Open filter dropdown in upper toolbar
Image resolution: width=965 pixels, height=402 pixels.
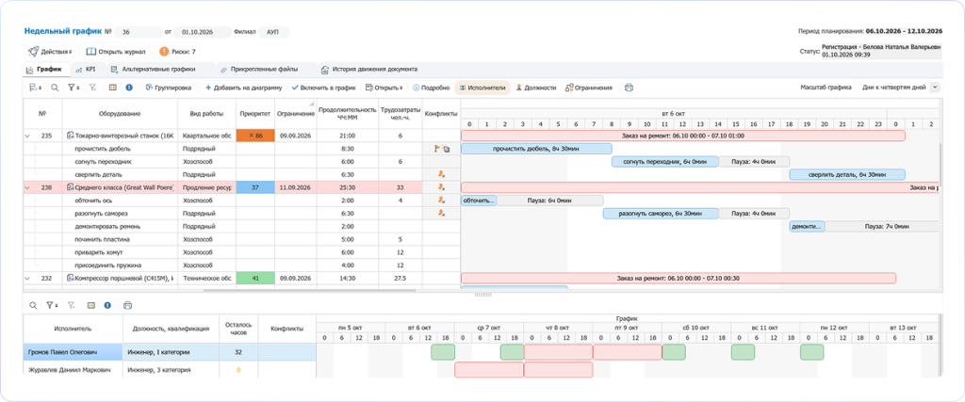[x=74, y=88]
